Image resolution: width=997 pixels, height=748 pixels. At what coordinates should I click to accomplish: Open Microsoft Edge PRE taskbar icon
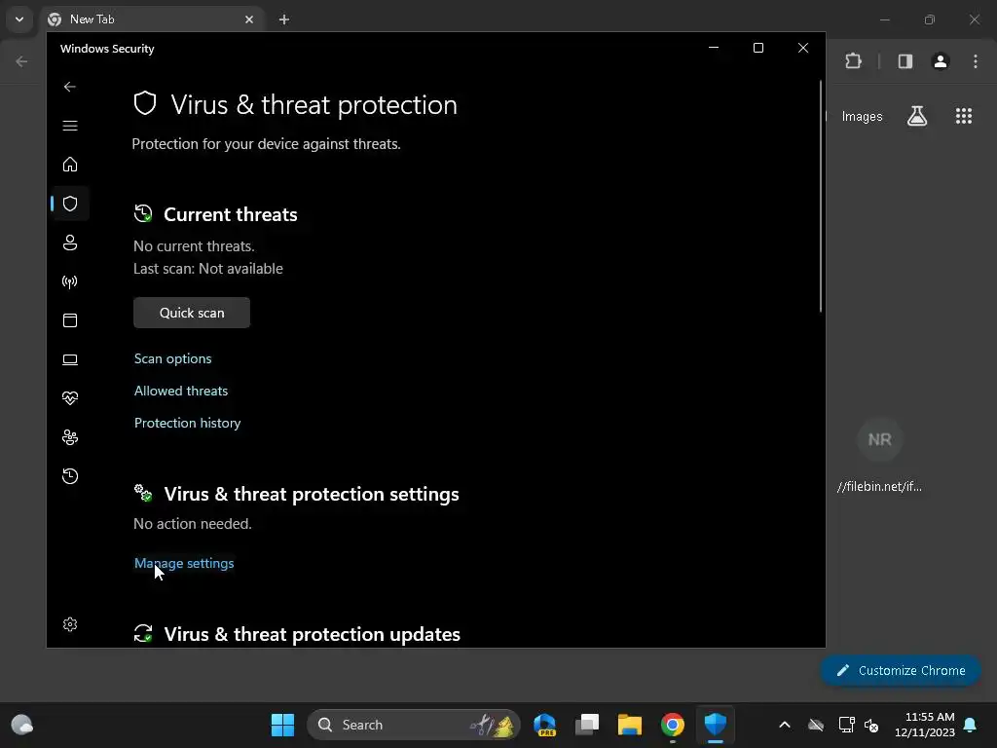click(x=545, y=725)
